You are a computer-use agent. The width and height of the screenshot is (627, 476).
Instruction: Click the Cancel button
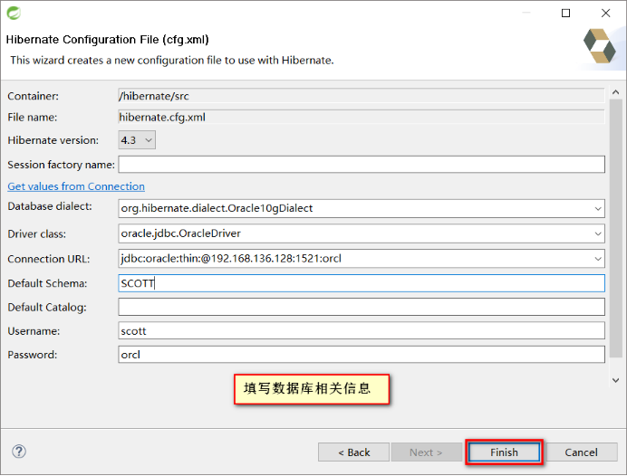pyautogui.click(x=581, y=452)
